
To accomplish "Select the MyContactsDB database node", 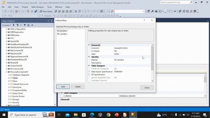I will click(17, 50).
